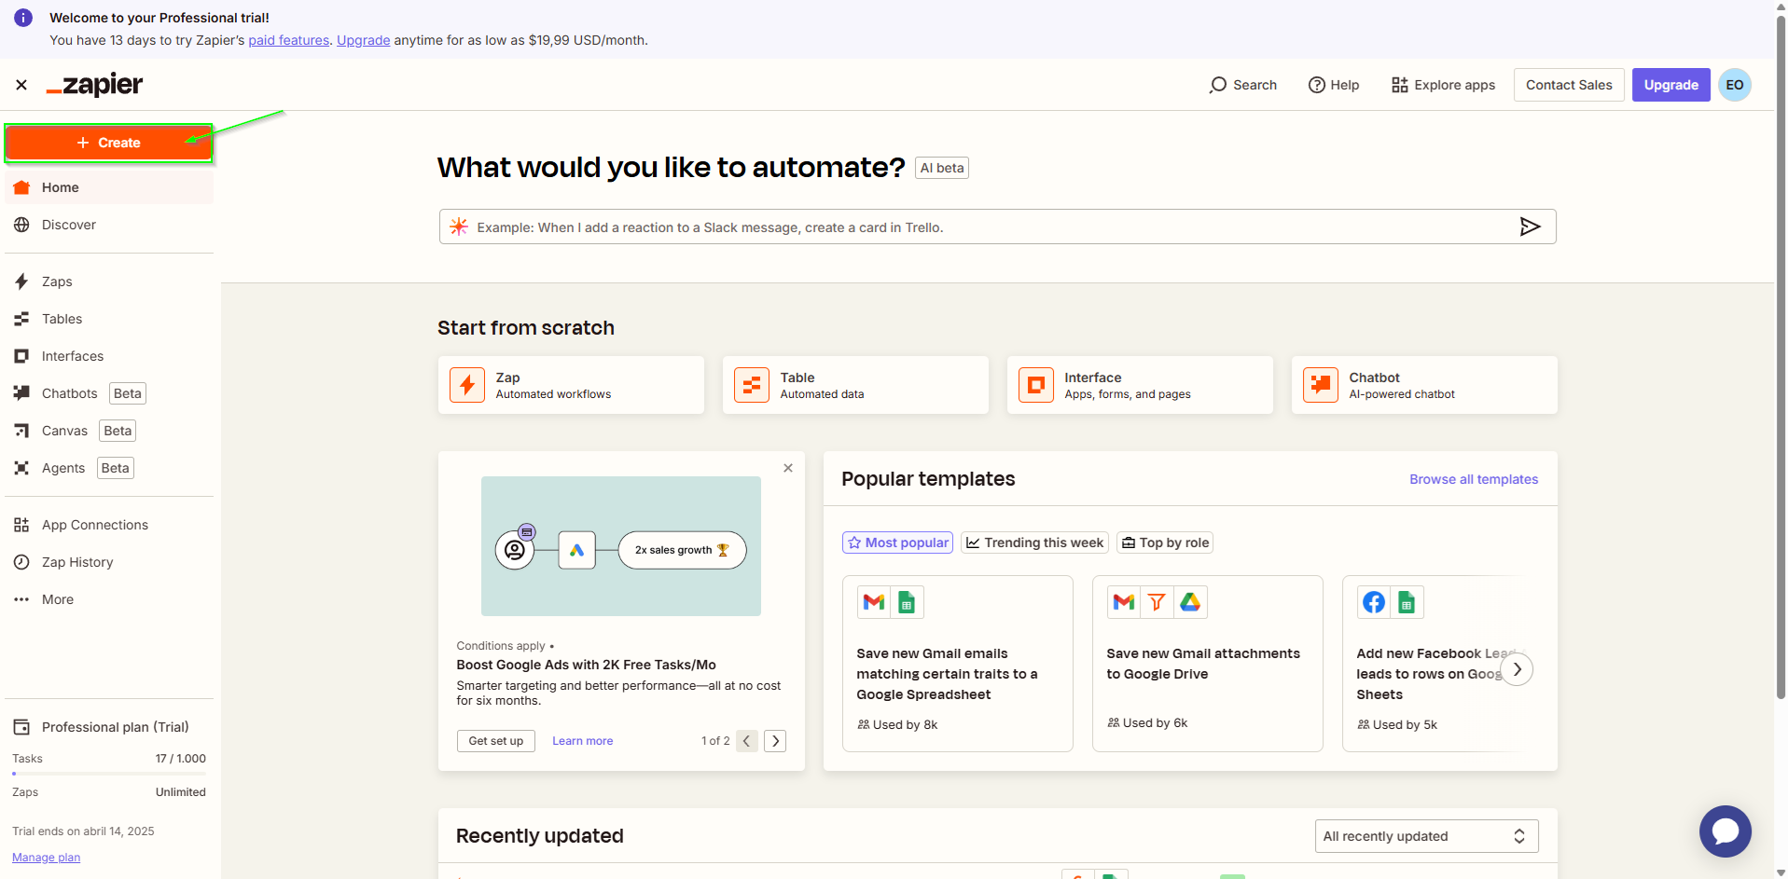Click the Manage plan link
1788x879 pixels.
tap(46, 858)
